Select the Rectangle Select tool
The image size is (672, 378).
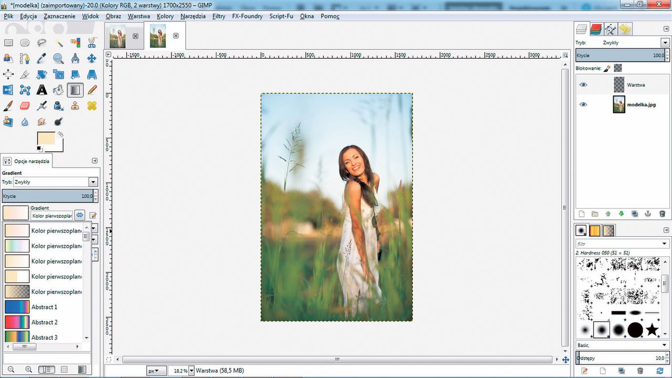point(8,43)
